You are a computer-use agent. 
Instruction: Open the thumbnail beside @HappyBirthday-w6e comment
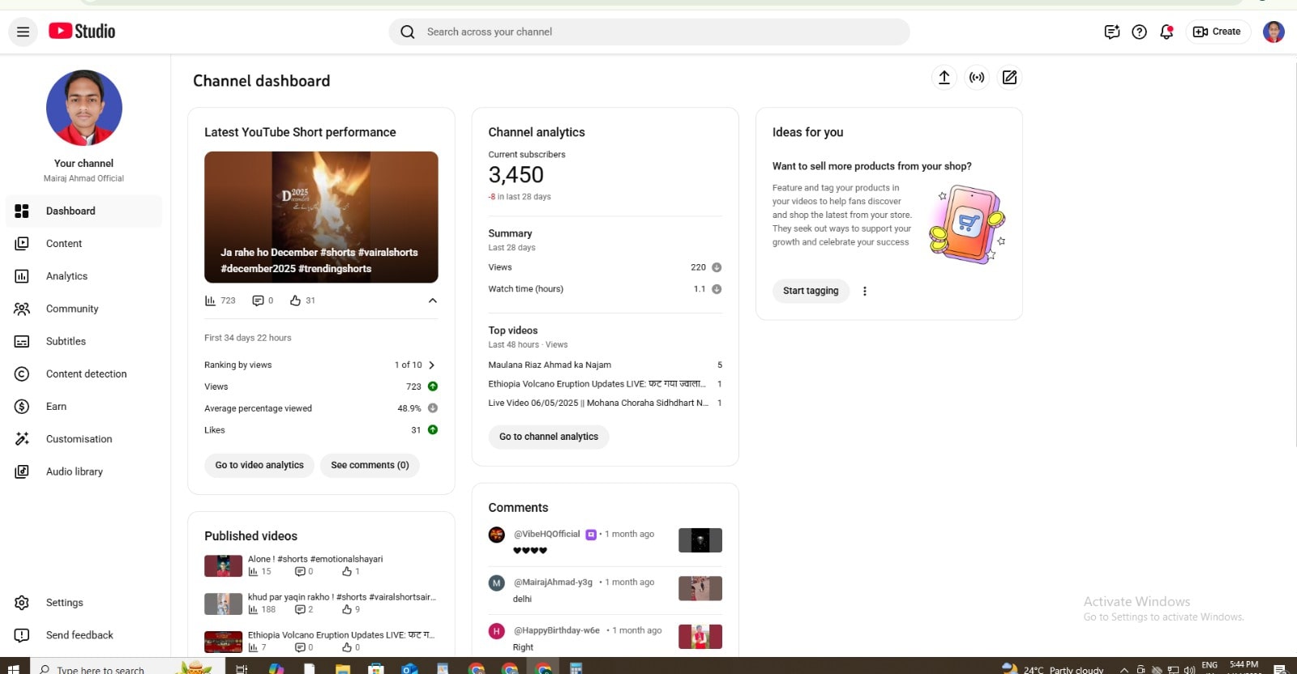point(700,637)
